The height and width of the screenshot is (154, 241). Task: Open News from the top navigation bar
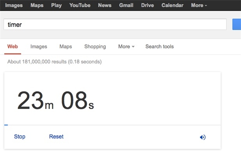[x=105, y=5]
